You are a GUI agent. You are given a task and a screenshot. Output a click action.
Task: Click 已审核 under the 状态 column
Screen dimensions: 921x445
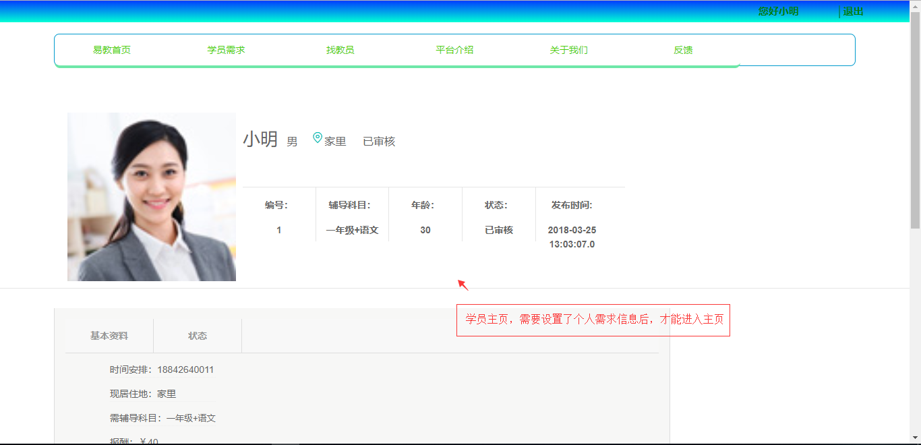point(499,230)
